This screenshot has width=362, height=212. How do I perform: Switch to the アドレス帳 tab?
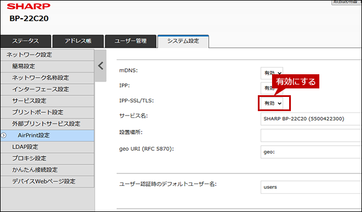pyautogui.click(x=78, y=41)
